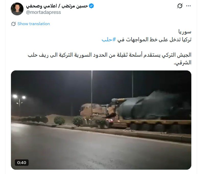Open the three-dot more options menu

188,6
